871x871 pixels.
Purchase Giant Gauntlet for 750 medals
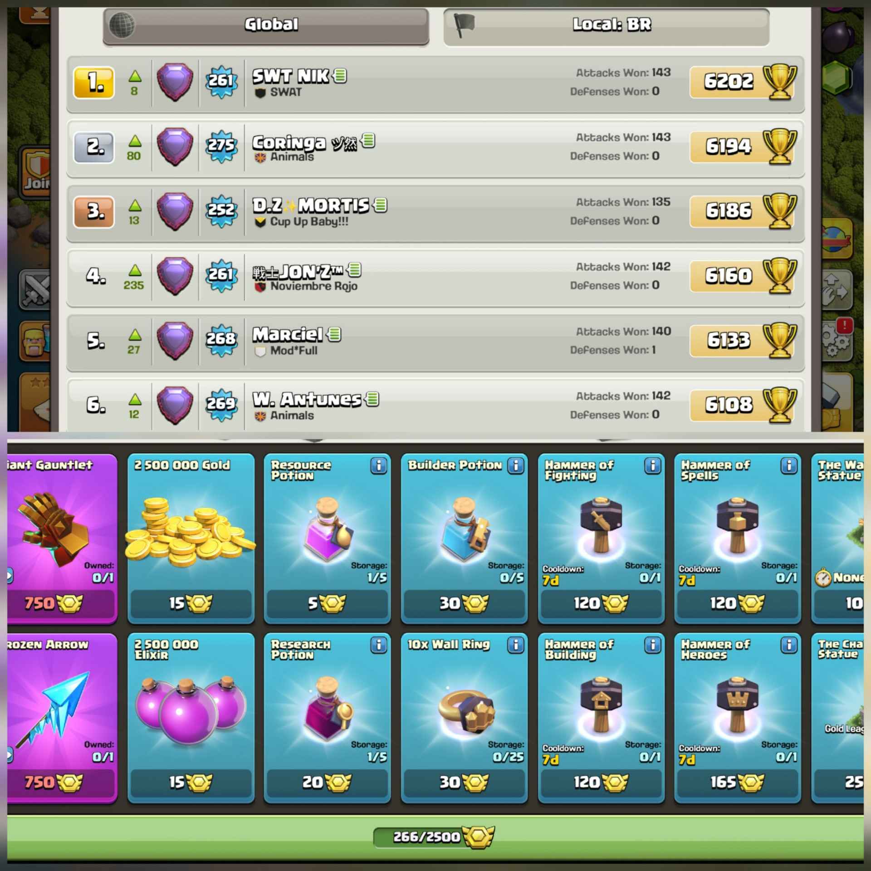click(x=60, y=603)
